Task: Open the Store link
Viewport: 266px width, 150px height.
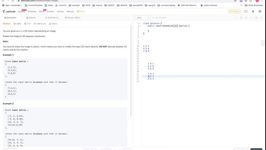Action: [x=81, y=12]
